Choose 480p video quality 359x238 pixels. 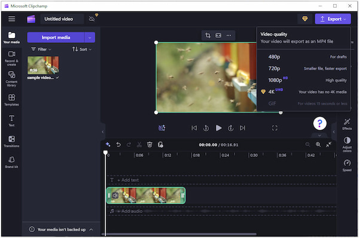coord(303,57)
